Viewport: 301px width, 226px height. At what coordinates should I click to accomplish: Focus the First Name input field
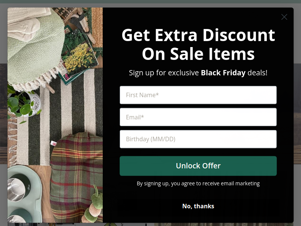(x=198, y=95)
